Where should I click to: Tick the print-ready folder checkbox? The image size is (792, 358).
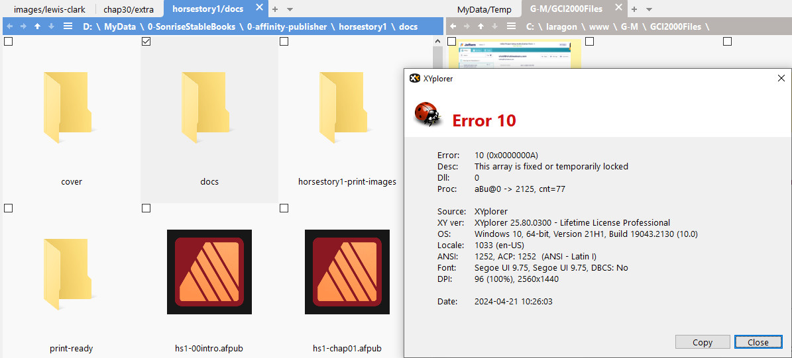(8, 208)
